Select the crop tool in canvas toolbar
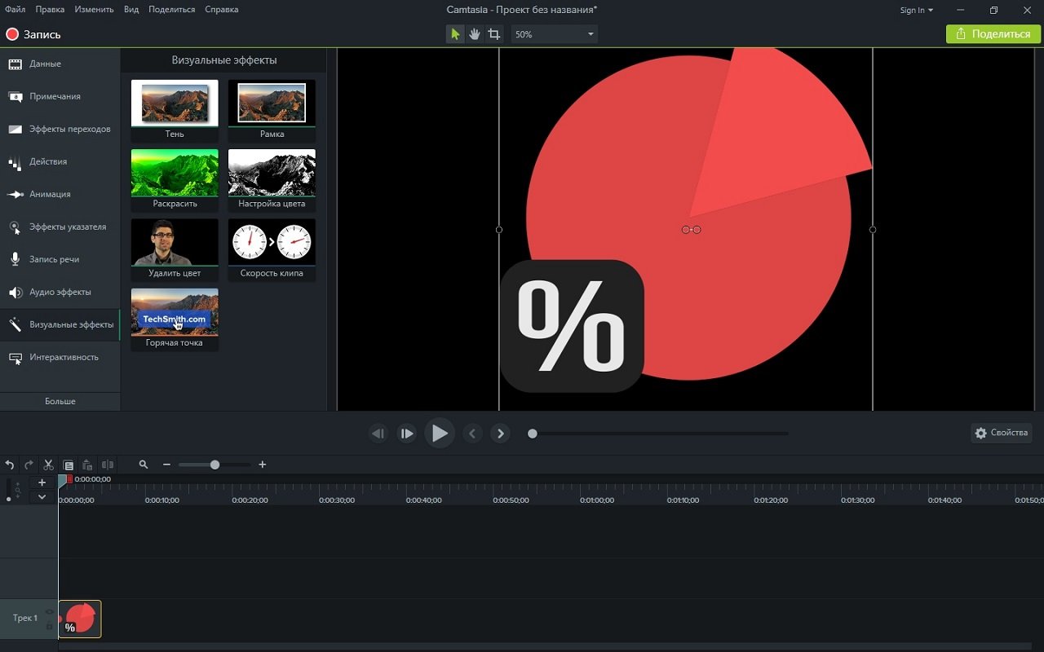 (x=494, y=34)
